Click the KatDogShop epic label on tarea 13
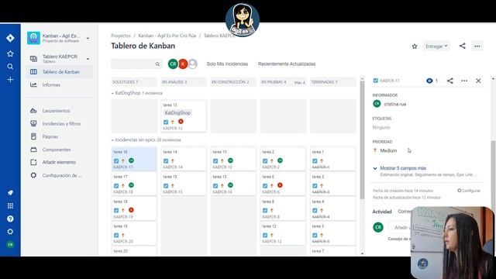Screen dimensions: 496x279 pos(177,112)
